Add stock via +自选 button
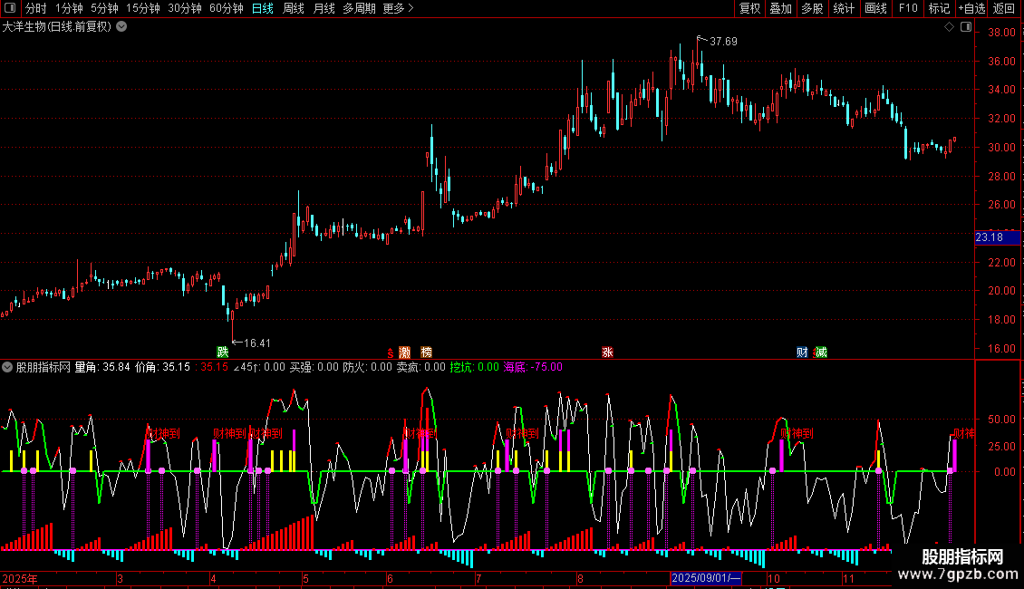 click(971, 8)
